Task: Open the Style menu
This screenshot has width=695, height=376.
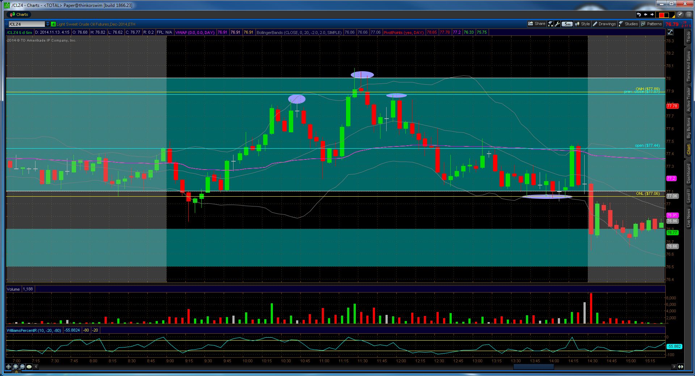Action: click(x=582, y=24)
